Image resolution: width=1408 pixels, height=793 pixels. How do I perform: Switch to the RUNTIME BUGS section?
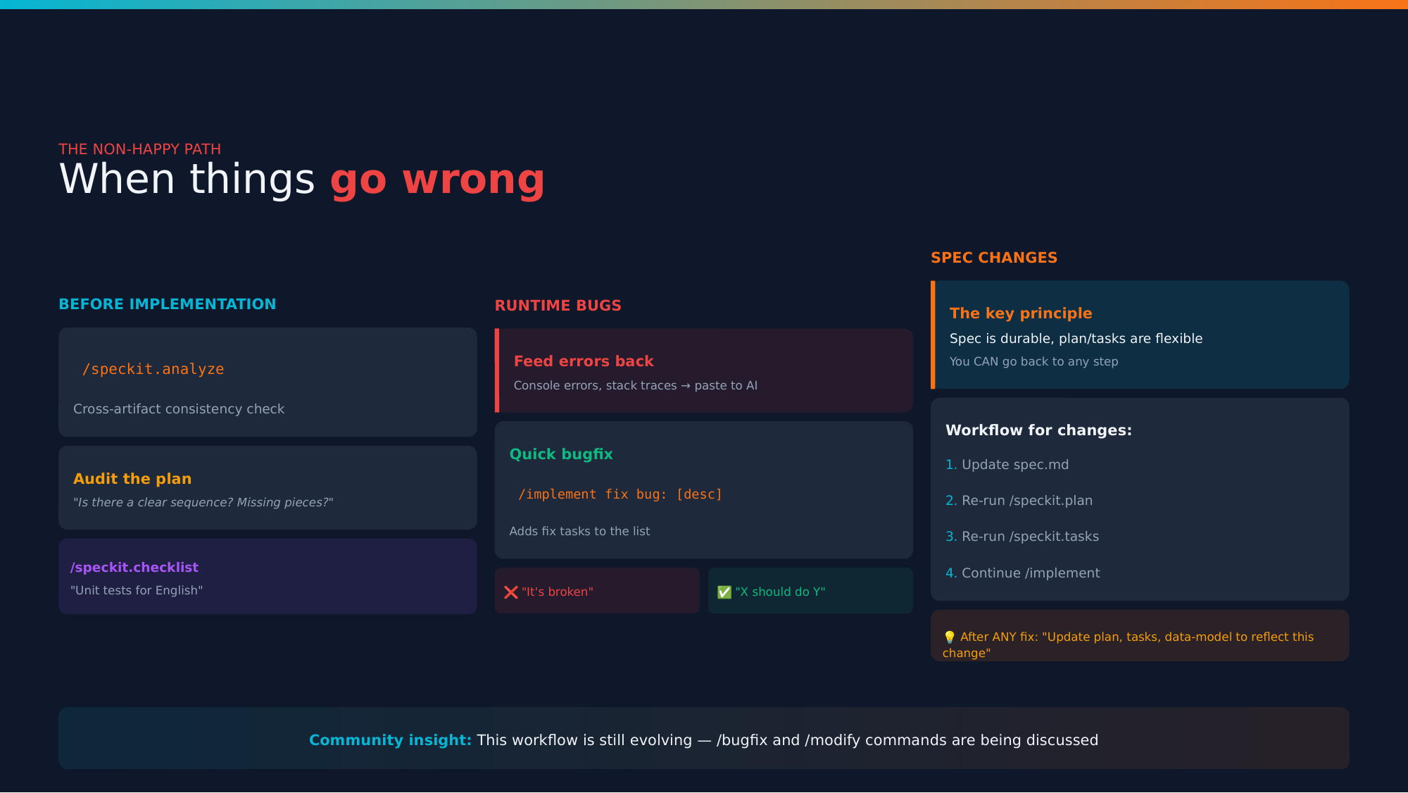click(558, 305)
